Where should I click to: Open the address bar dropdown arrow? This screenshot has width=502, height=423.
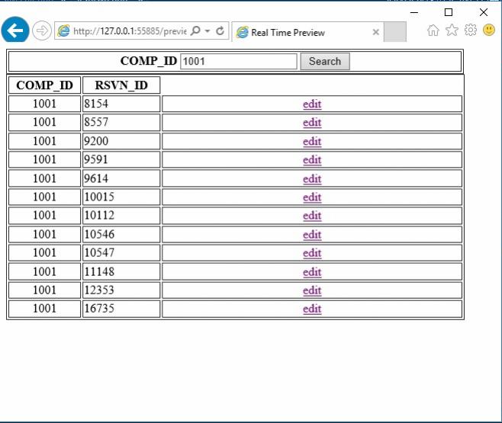[x=208, y=31]
